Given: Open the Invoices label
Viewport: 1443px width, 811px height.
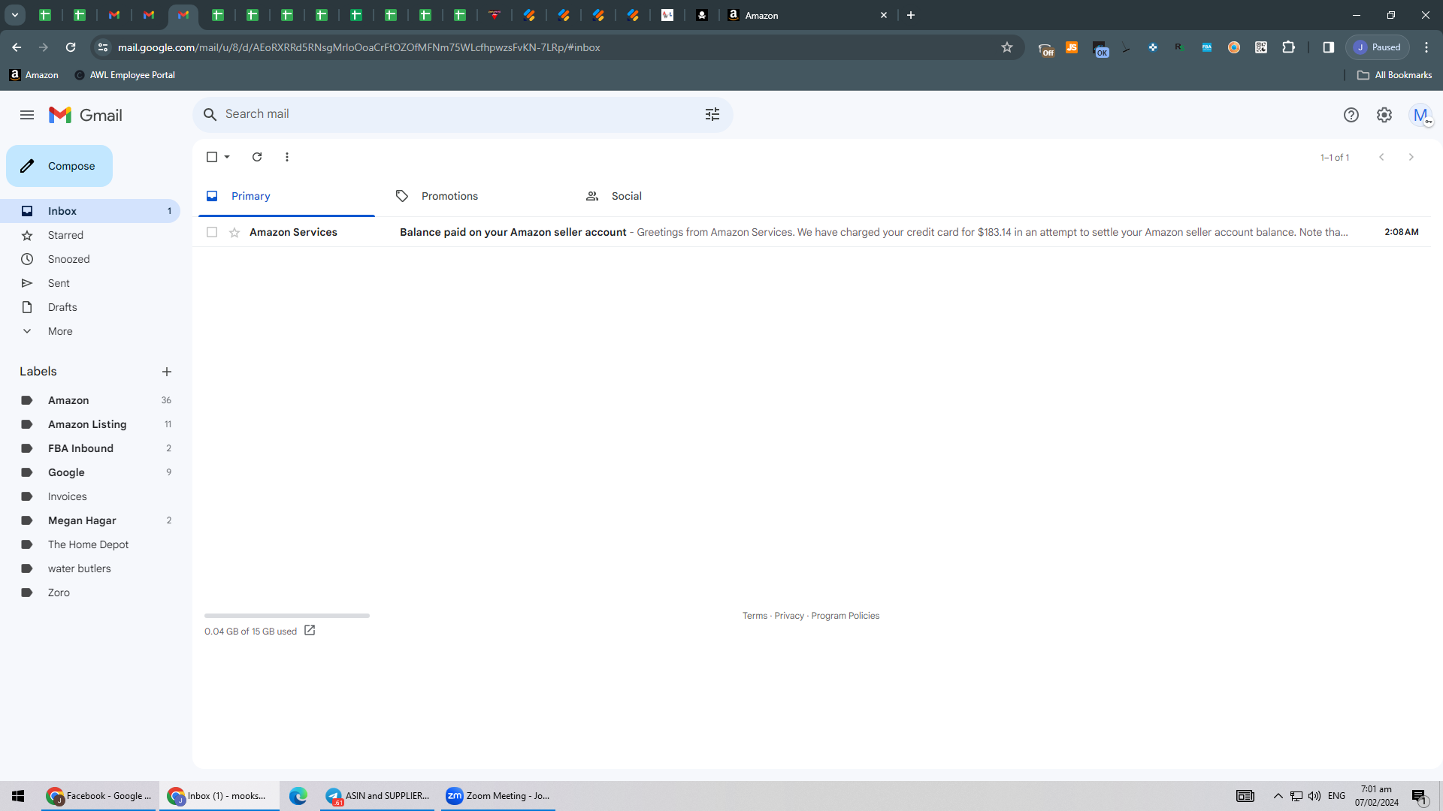Looking at the screenshot, I should tap(90, 496).
